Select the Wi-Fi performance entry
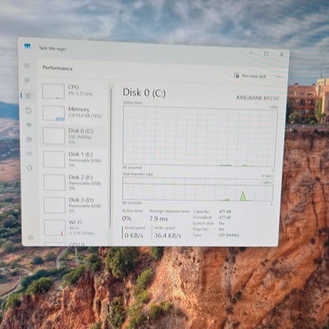Image resolution: width=329 pixels, height=329 pixels. pyautogui.click(x=75, y=228)
